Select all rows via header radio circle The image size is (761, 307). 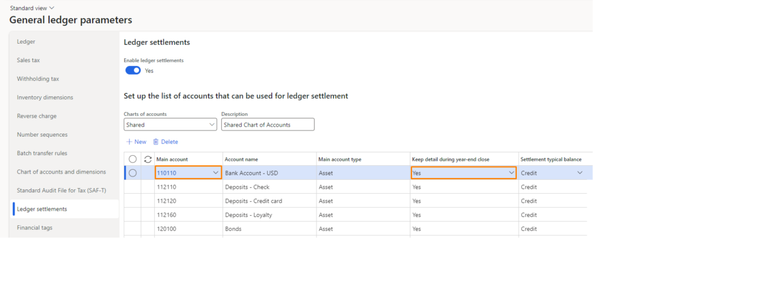pos(133,159)
